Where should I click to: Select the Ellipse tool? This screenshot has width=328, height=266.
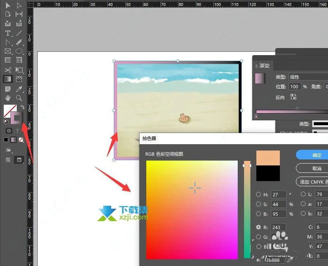point(19,51)
